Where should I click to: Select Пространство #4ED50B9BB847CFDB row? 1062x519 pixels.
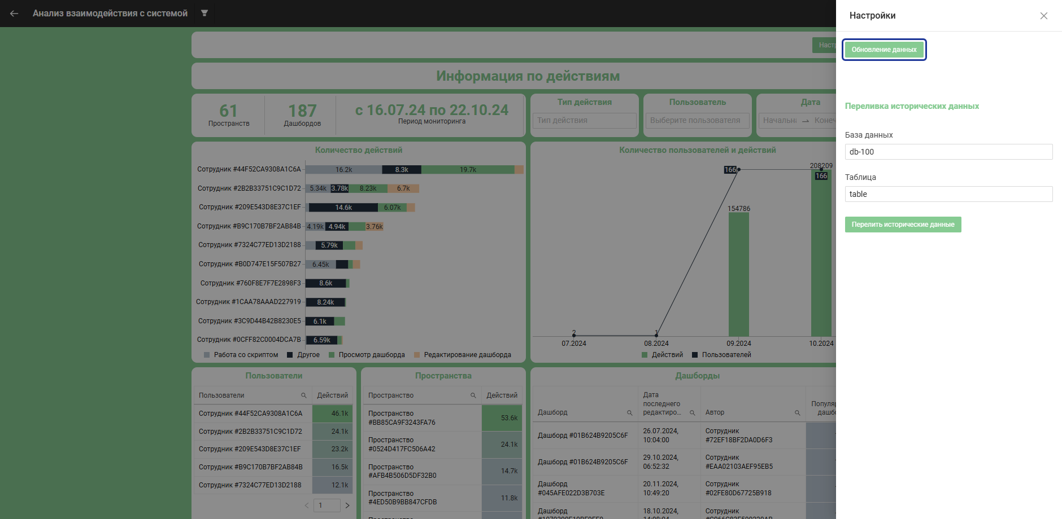pyautogui.click(x=443, y=498)
